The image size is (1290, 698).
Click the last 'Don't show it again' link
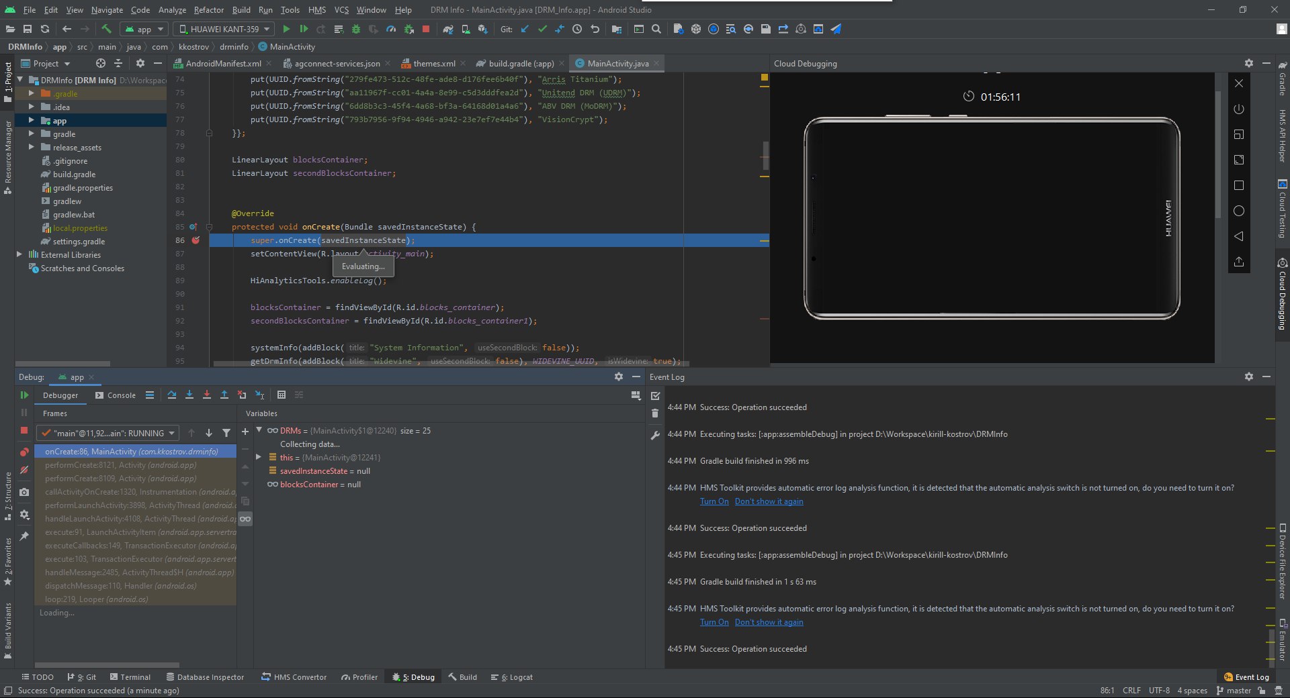click(x=769, y=622)
